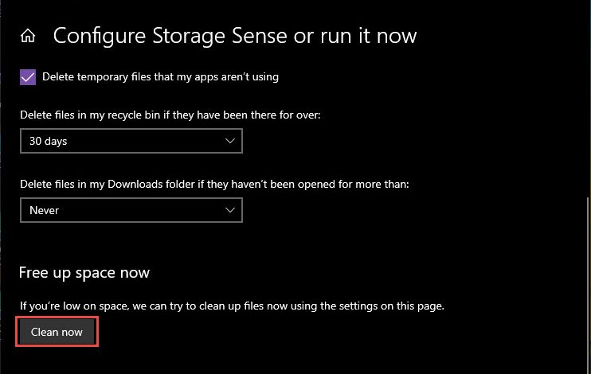Screen dimensions: 591x374
Task: Click the '30 days' text in recycle bin box
Action: pos(49,141)
